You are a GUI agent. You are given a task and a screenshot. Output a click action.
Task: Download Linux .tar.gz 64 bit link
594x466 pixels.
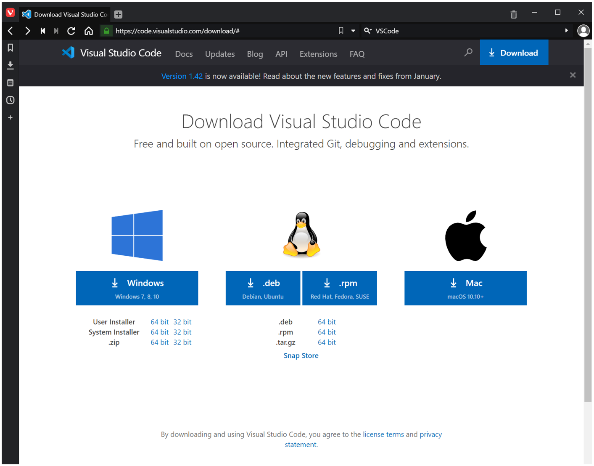tap(327, 342)
